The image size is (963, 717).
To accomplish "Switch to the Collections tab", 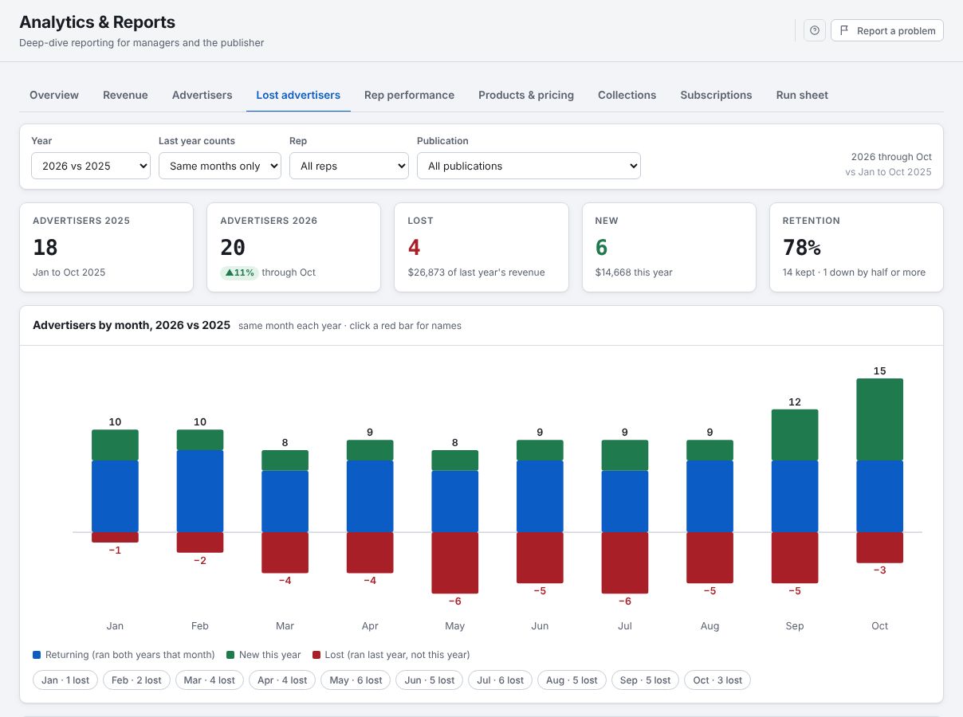I will [x=627, y=95].
